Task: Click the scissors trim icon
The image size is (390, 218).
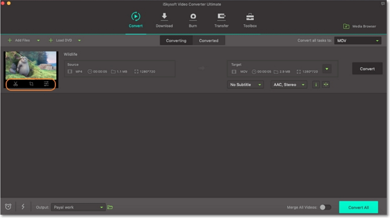Action: [x=16, y=84]
